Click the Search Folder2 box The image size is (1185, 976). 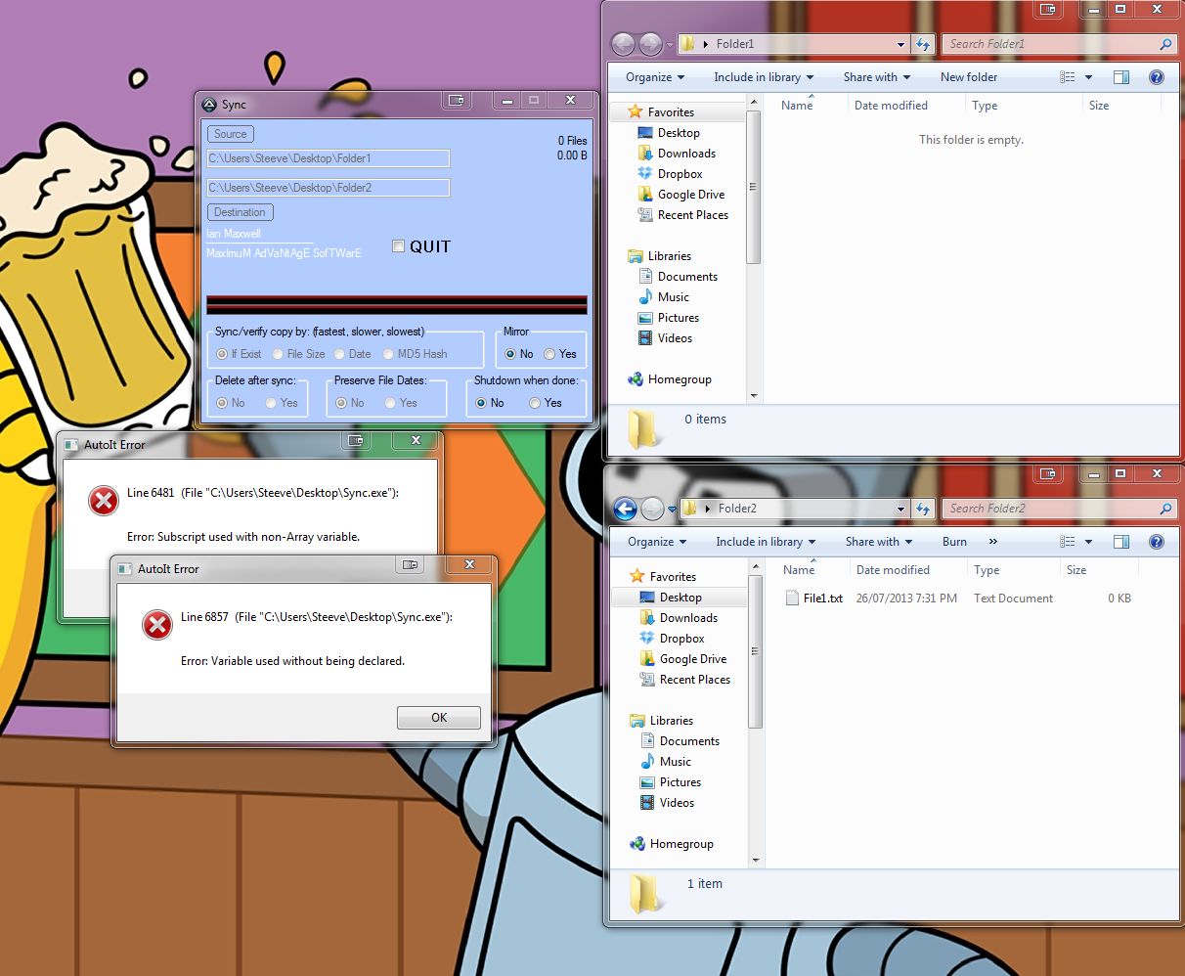[1059, 509]
